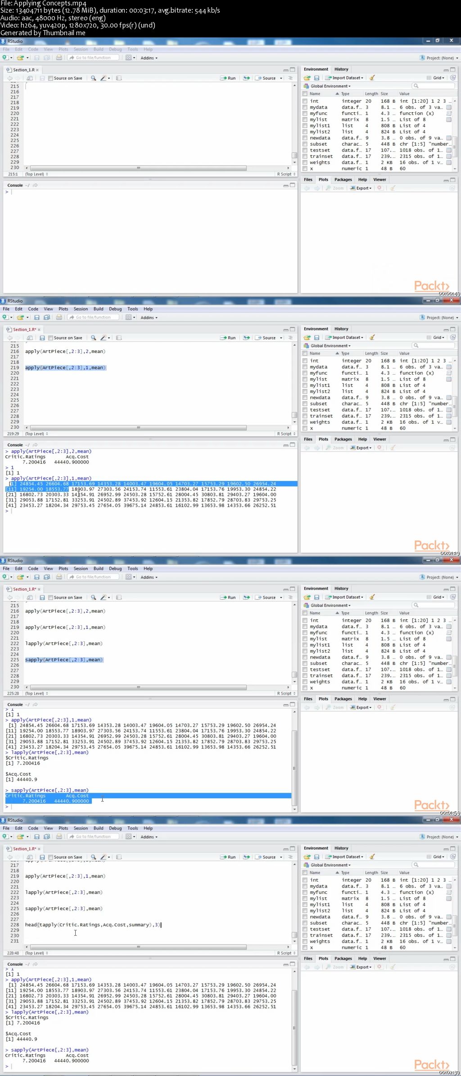Maximize Console pane in the 00:01:59 frame

coord(292,705)
